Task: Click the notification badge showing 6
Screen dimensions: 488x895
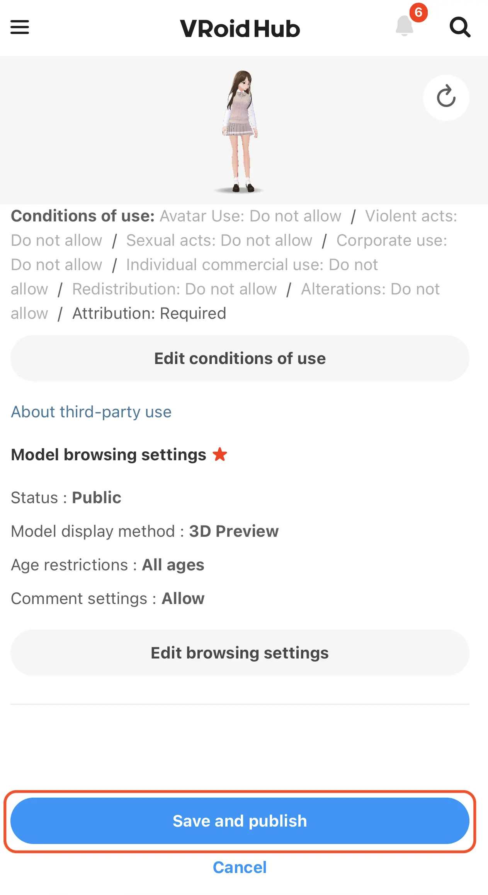Action: pos(418,14)
